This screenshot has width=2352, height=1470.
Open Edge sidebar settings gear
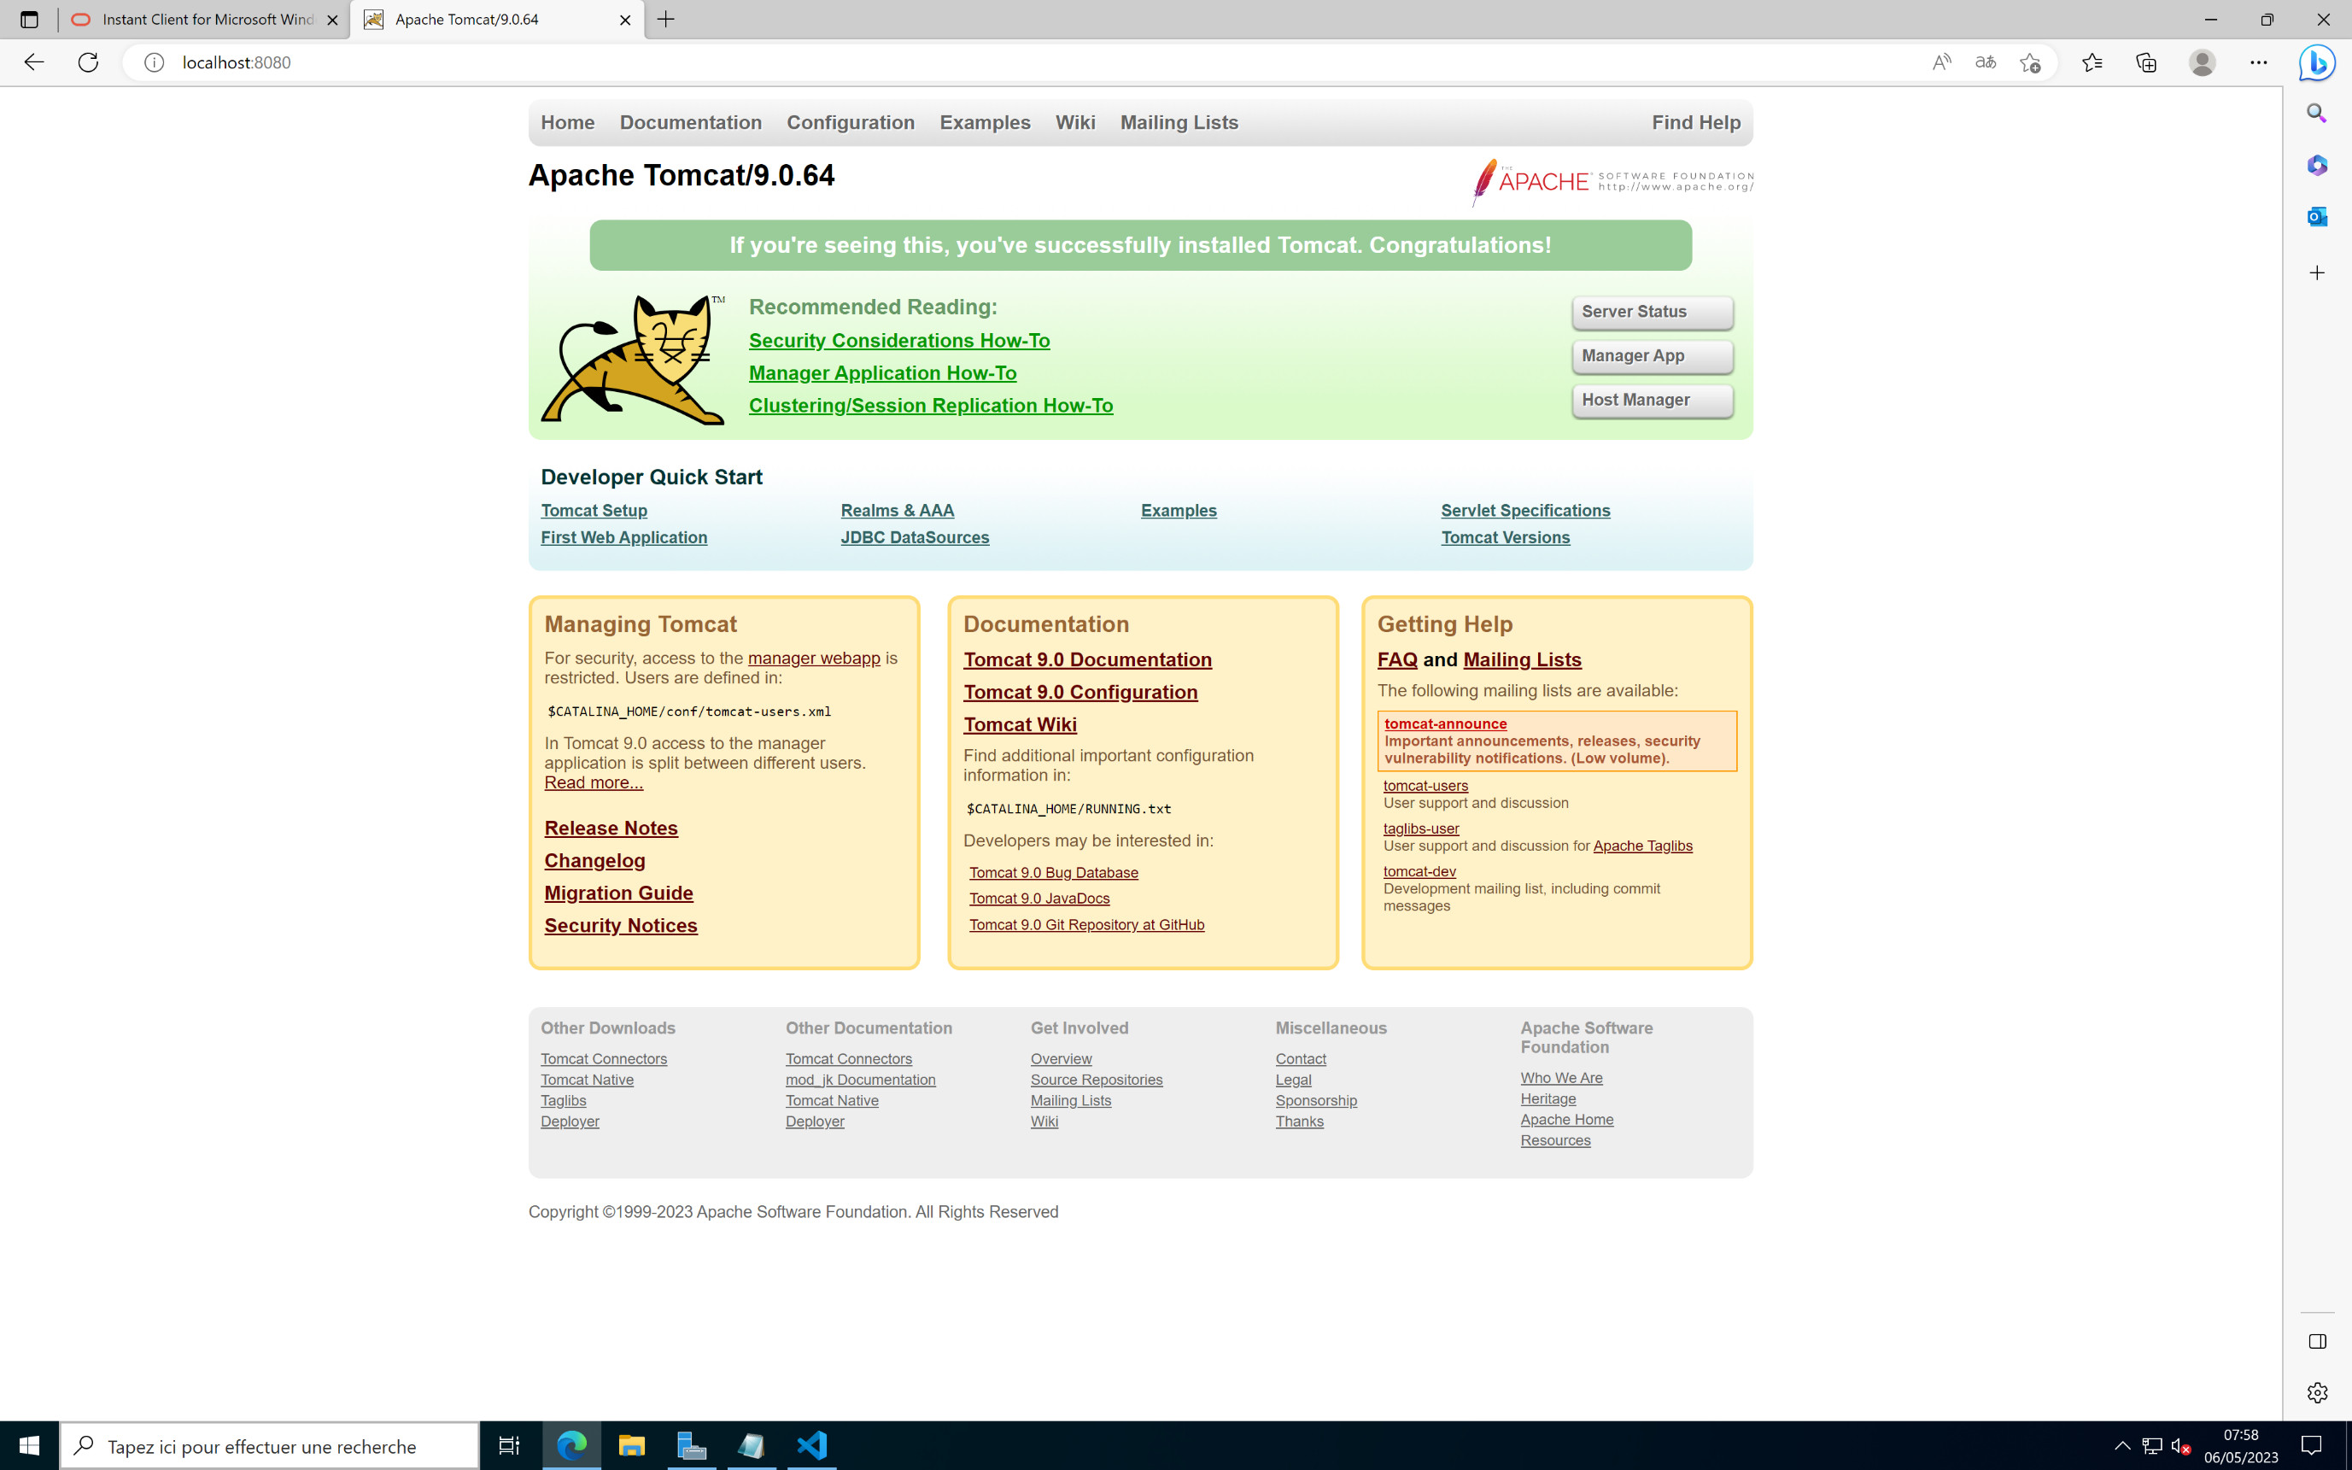point(2317,1392)
